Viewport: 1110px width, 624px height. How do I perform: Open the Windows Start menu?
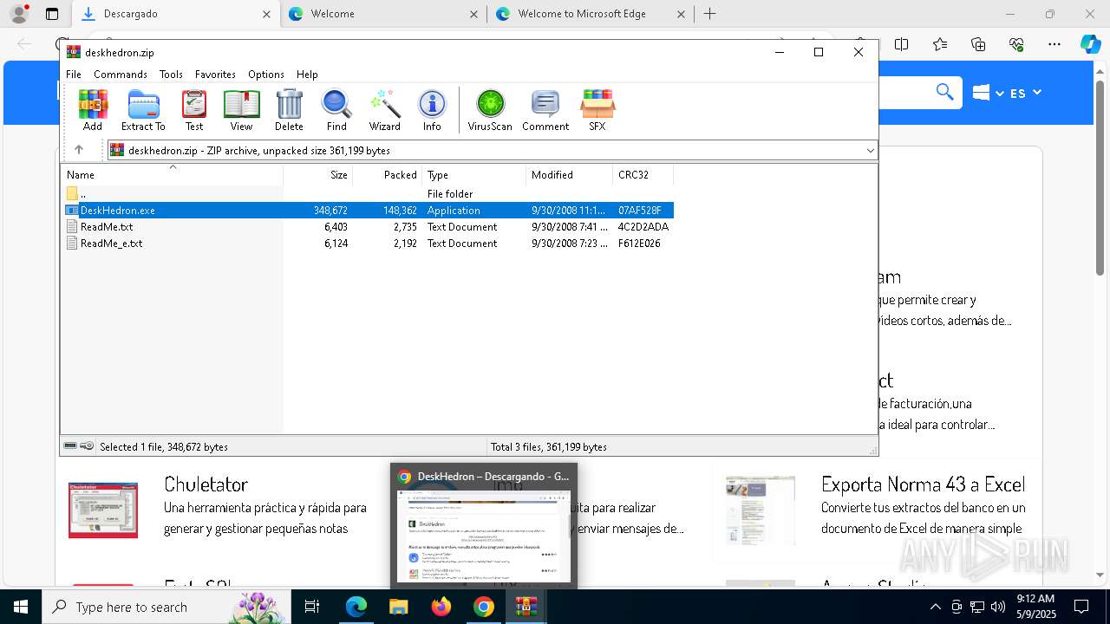coord(21,607)
